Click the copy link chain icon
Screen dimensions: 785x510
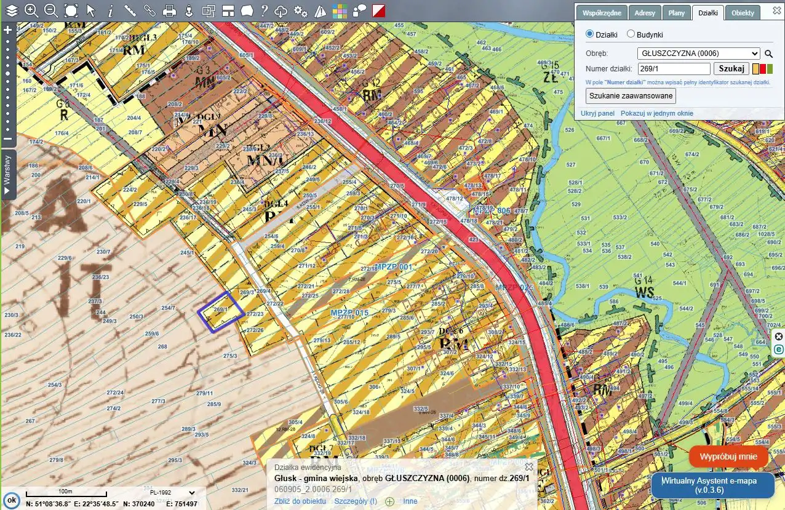point(149,10)
